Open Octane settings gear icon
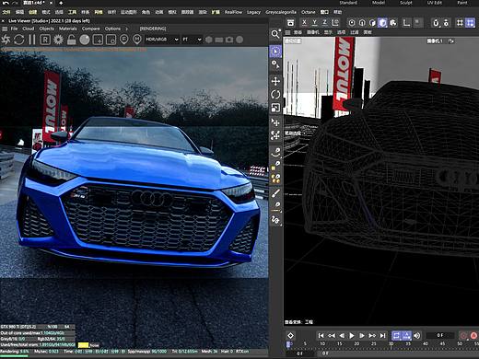The height and width of the screenshot is (359, 479). 58,40
